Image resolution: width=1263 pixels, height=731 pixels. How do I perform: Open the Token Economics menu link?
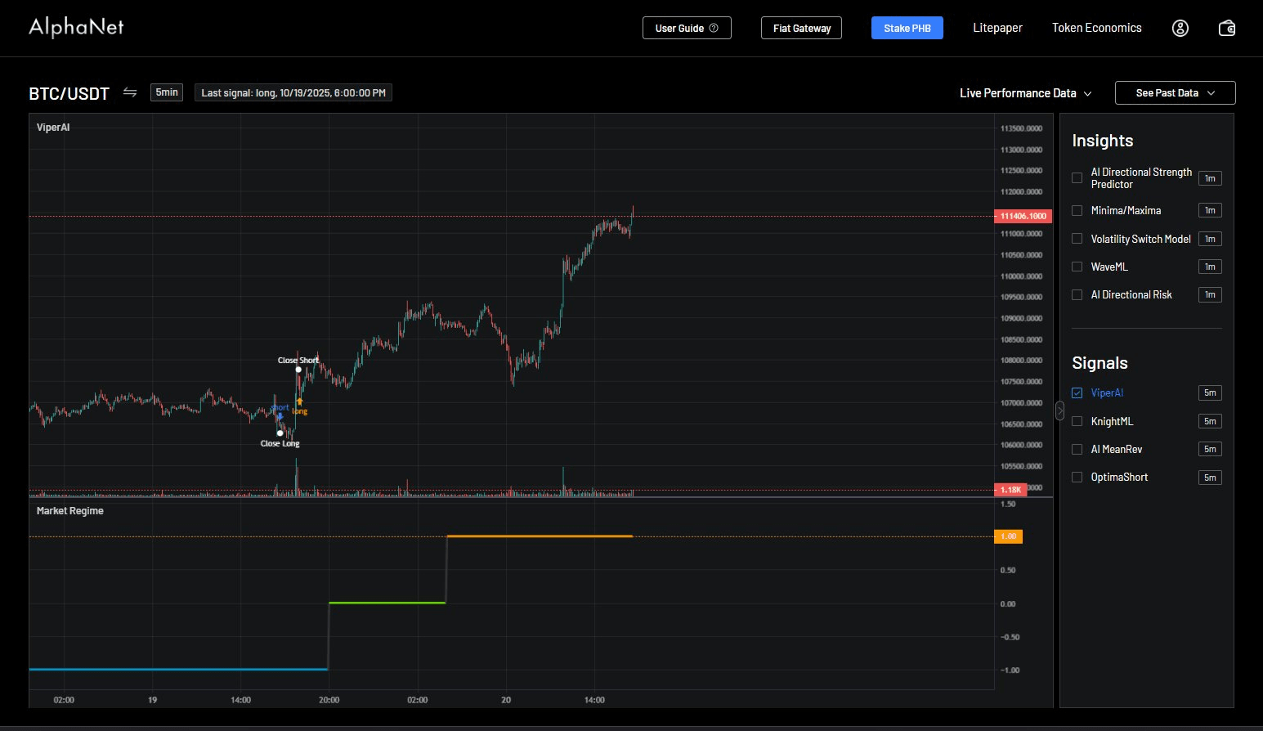[x=1096, y=28]
